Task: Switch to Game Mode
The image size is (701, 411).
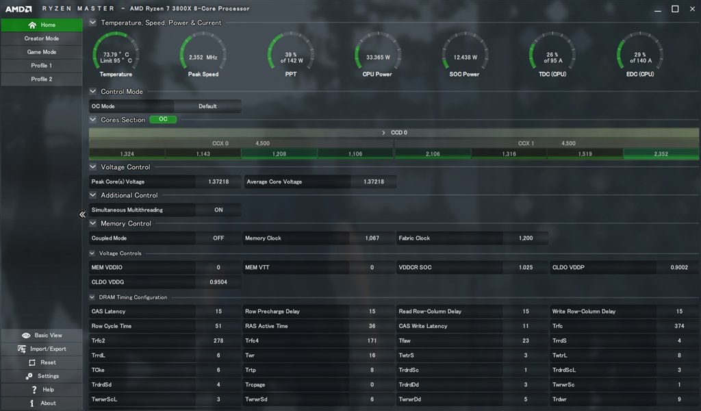Action: (42, 52)
